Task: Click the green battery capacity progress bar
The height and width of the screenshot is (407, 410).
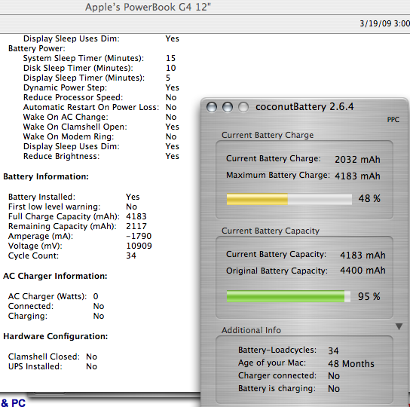Action: click(289, 296)
